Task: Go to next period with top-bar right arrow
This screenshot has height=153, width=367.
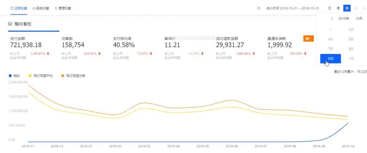Action: (x=364, y=8)
